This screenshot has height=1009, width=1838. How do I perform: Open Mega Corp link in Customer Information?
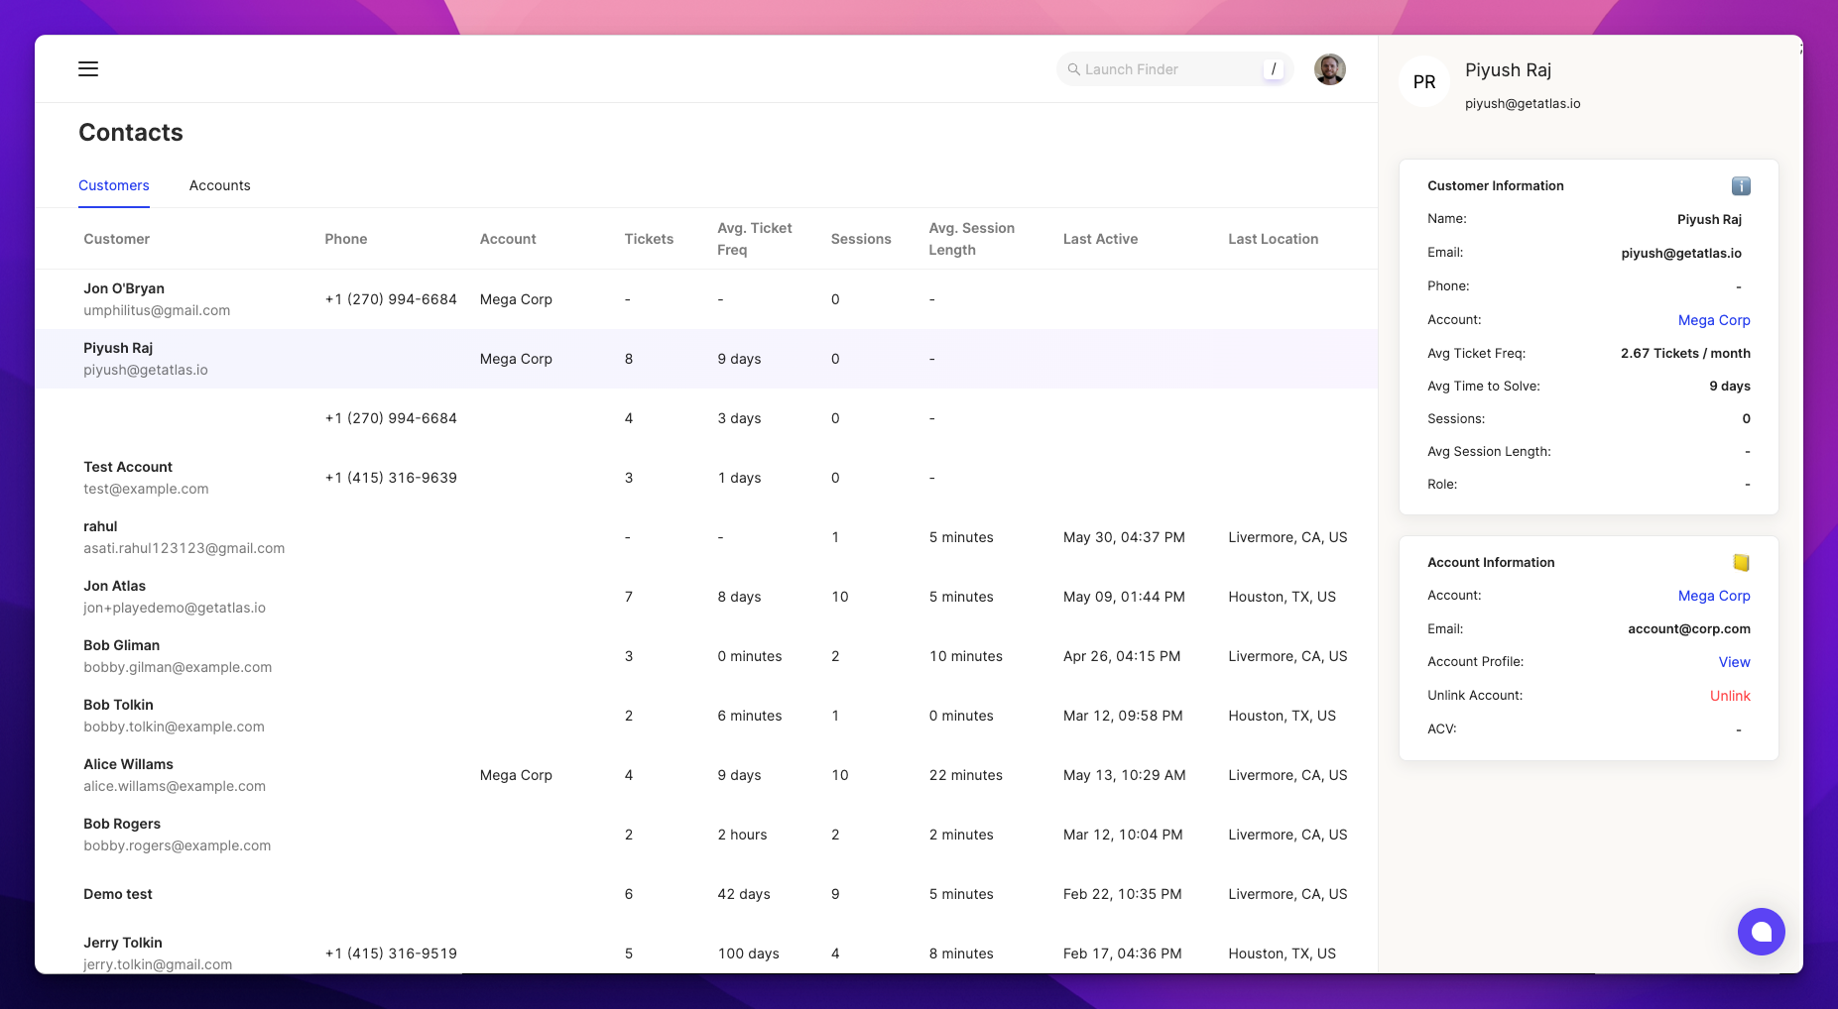pos(1714,320)
